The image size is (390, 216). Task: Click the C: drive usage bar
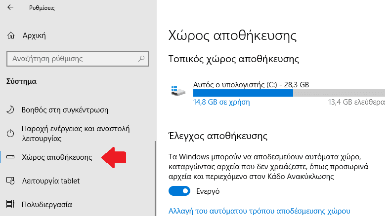[289, 93]
